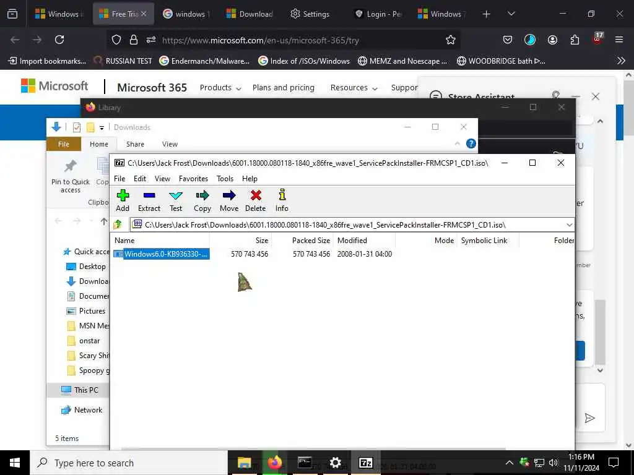List all tabs using the chevron dropdown
Image resolution: width=634 pixels, height=475 pixels.
pos(511,14)
